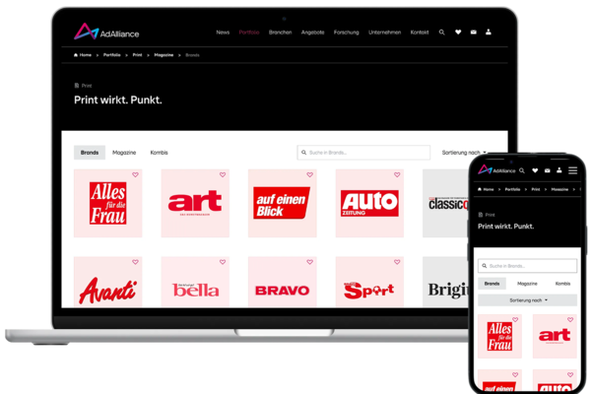Open art brand tile on phone
The height and width of the screenshot is (394, 591).
coord(555,336)
